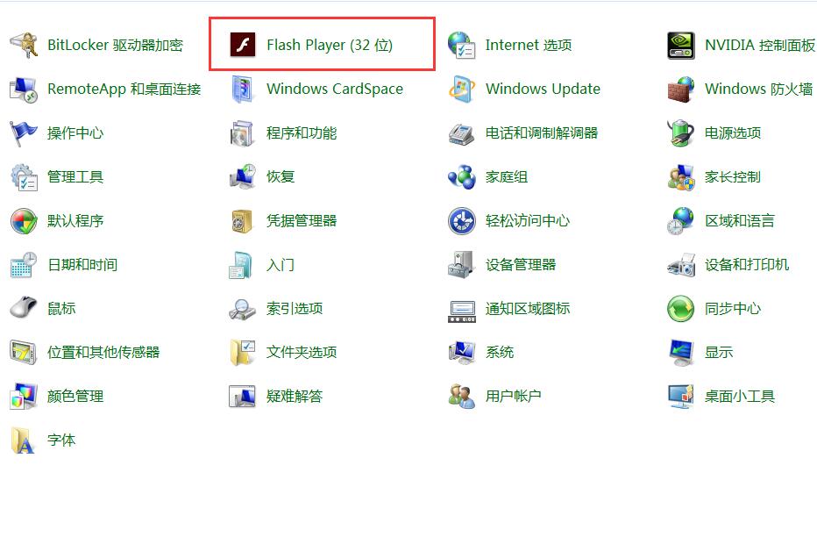
Task: Click the 操作中心 flag icon
Action: (24, 133)
